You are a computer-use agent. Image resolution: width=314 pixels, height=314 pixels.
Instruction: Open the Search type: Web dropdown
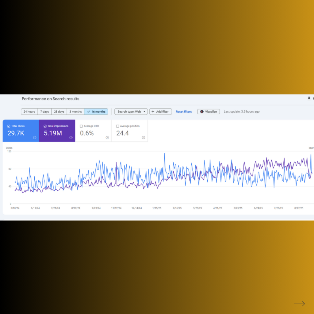[131, 112]
